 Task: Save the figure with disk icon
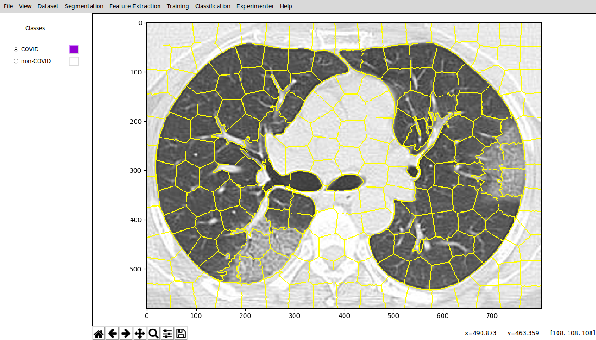pos(181,334)
